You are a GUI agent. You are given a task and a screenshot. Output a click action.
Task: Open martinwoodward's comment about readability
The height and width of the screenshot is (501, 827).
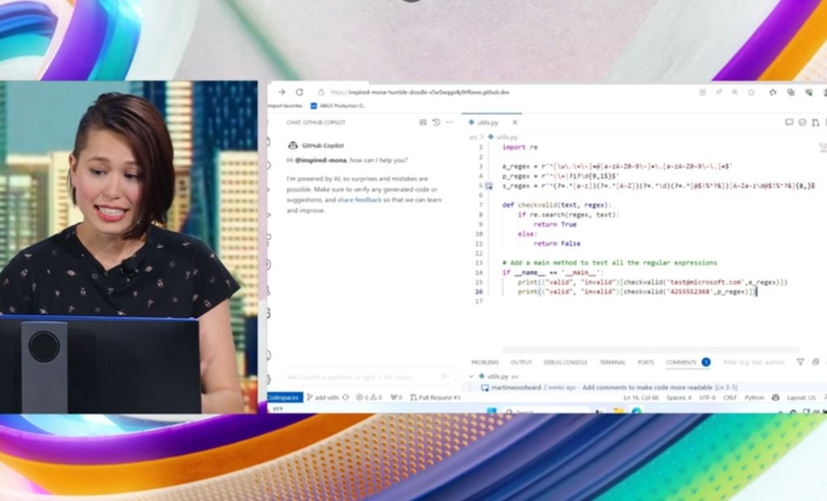pos(609,388)
